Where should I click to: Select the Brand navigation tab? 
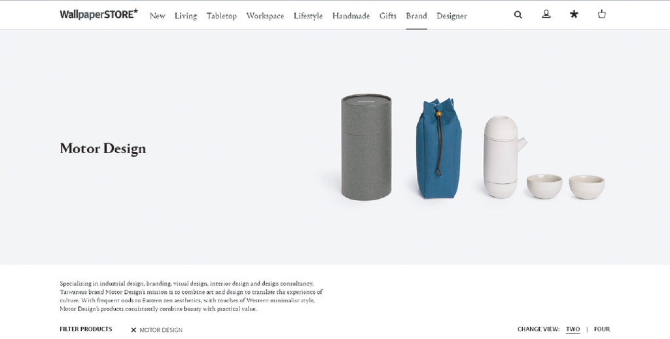coord(416,16)
